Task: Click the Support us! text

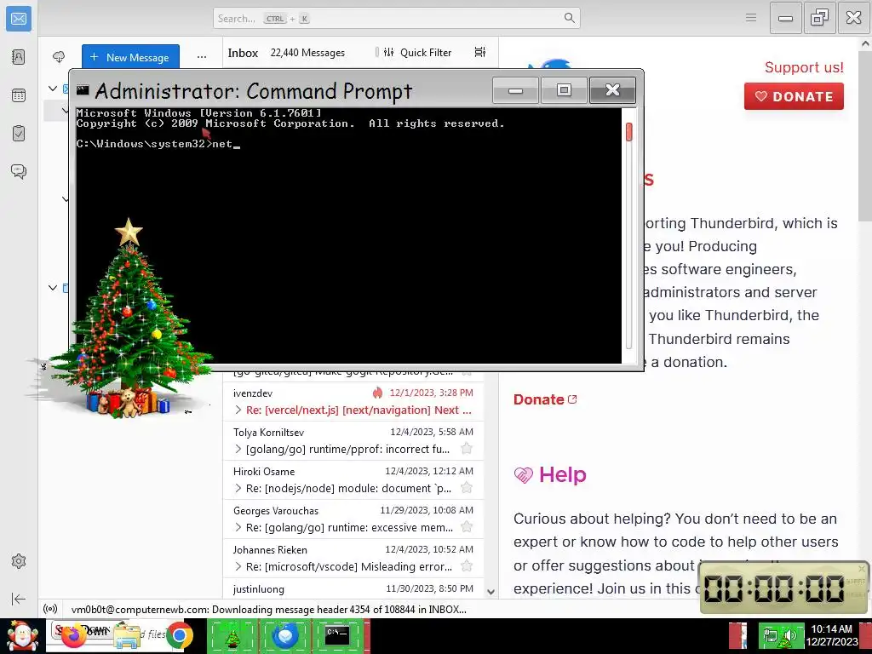Action: 804,67
